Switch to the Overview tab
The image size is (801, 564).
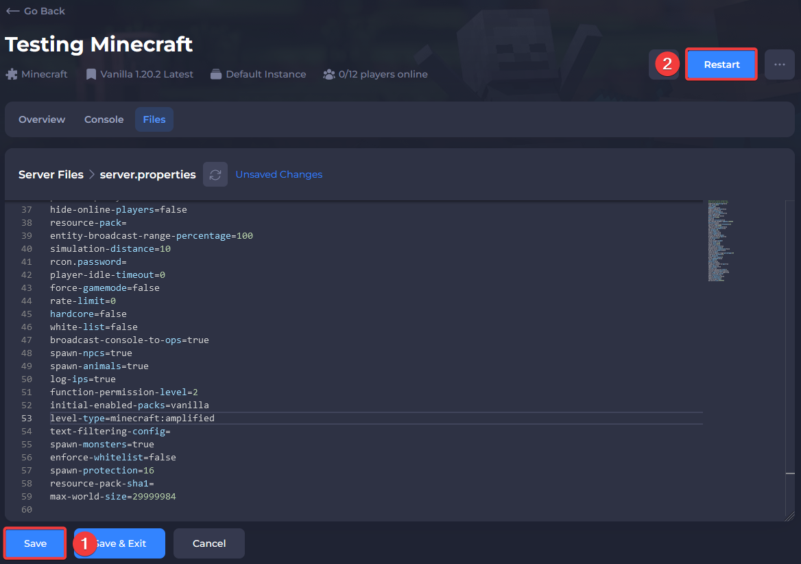[x=42, y=119]
